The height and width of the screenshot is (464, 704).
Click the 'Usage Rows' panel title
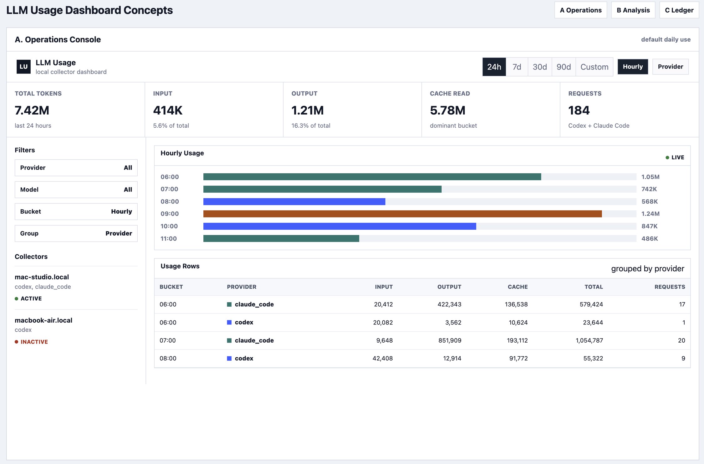pos(180,266)
